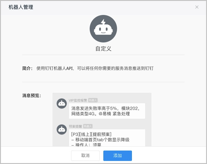Click the 自定义 robot name label
This screenshot has height=164, width=207.
[x=103, y=49]
